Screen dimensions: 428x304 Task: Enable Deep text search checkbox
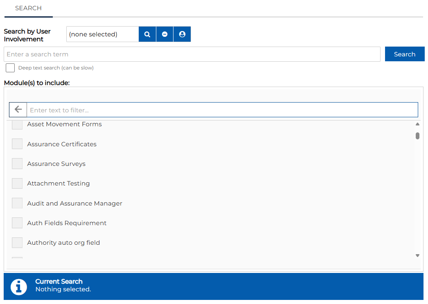tap(10, 68)
